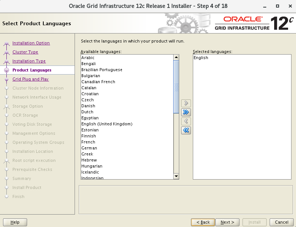Open the installer Help
This screenshot has height=227, width=296.
pyautogui.click(x=15, y=222)
